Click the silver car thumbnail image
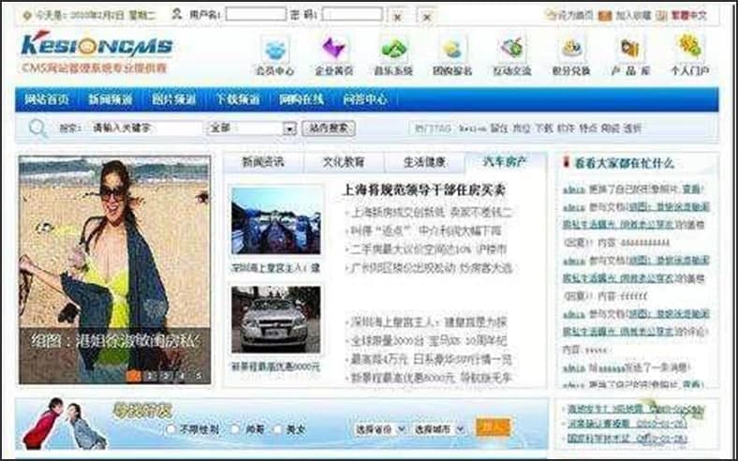Image resolution: width=738 pixels, height=461 pixels. [x=275, y=320]
